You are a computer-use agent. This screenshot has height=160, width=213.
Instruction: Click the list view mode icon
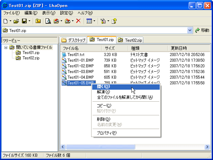pos(89,21)
